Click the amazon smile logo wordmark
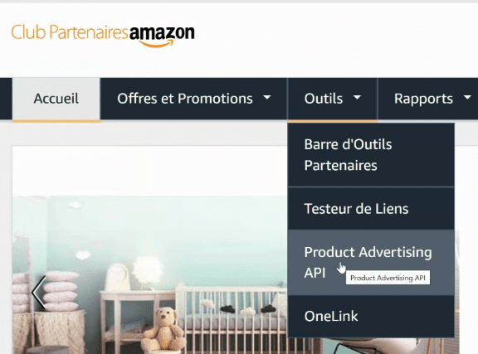The width and height of the screenshot is (478, 354). point(162,36)
